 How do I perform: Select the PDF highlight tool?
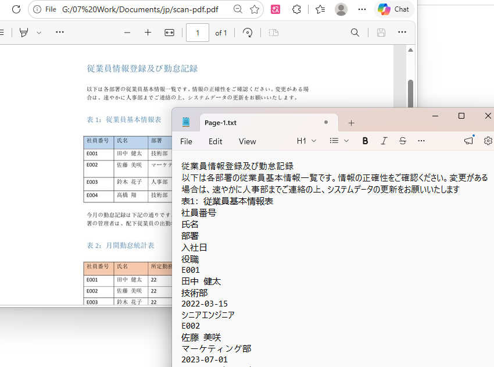click(24, 33)
